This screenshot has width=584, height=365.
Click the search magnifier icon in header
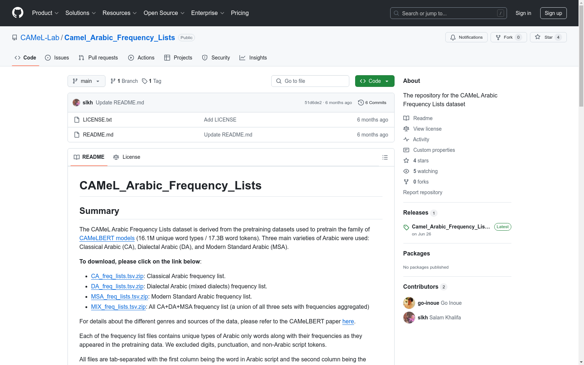click(x=396, y=13)
